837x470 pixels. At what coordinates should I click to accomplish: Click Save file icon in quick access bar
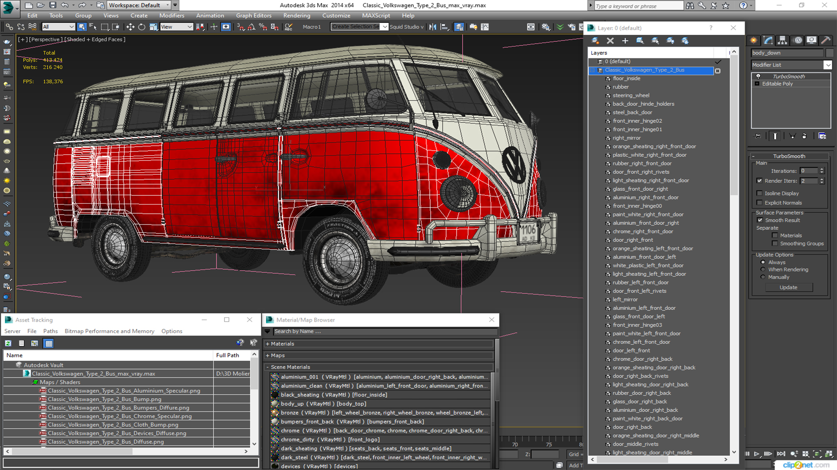coord(53,5)
